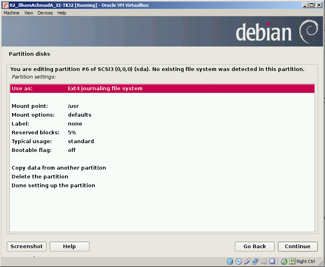Click the optical CD drive status icon
325x267 pixels.
click(x=239, y=261)
